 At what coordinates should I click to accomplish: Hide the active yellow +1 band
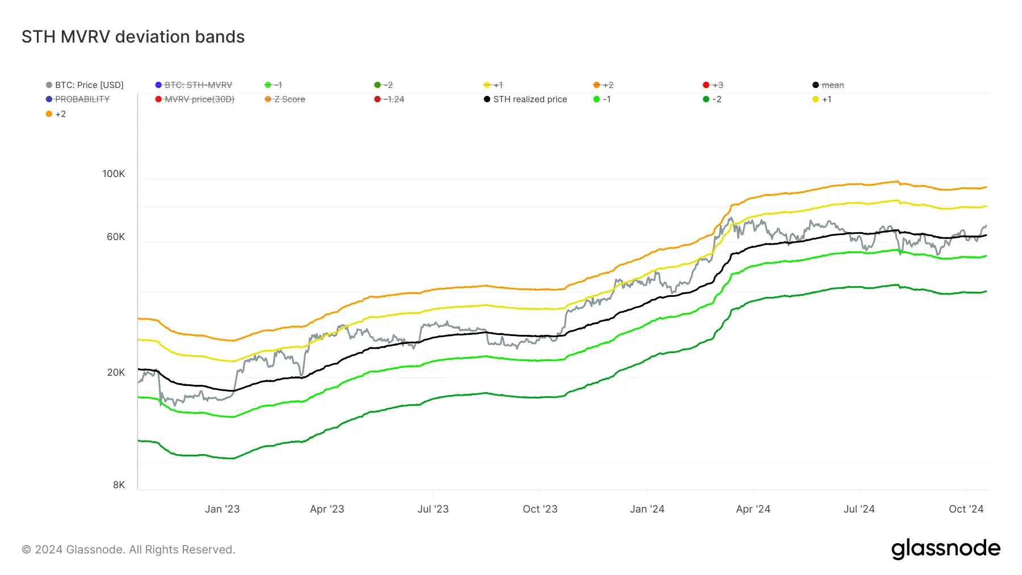click(x=822, y=99)
